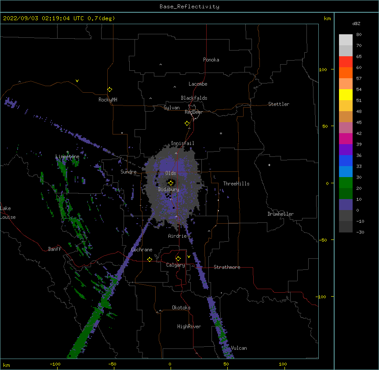Image resolution: width=379 pixels, height=370 pixels.
Task: Select the Innisfail city label
Action: (x=182, y=143)
